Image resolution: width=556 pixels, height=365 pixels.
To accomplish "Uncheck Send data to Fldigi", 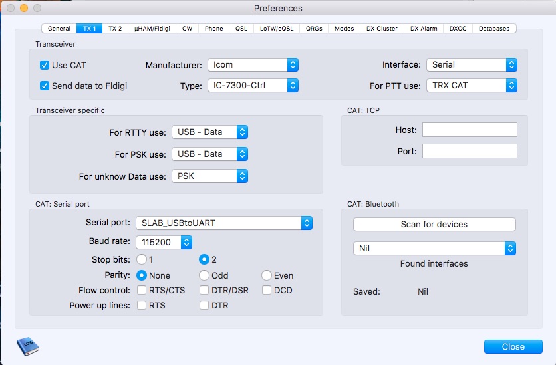I will point(45,86).
